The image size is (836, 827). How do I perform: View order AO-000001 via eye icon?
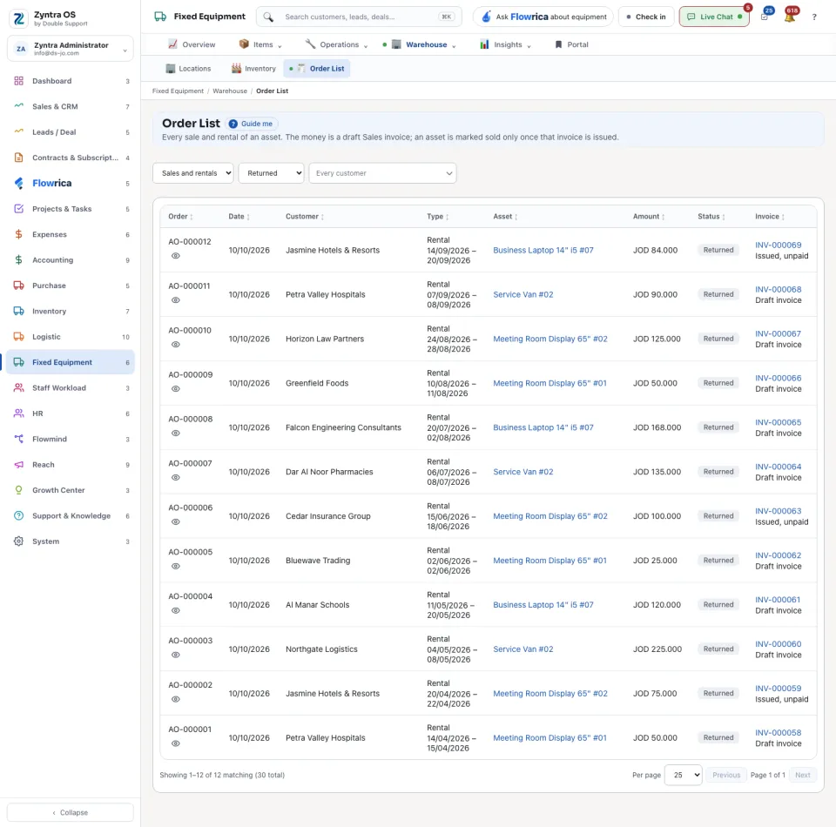coord(175,743)
